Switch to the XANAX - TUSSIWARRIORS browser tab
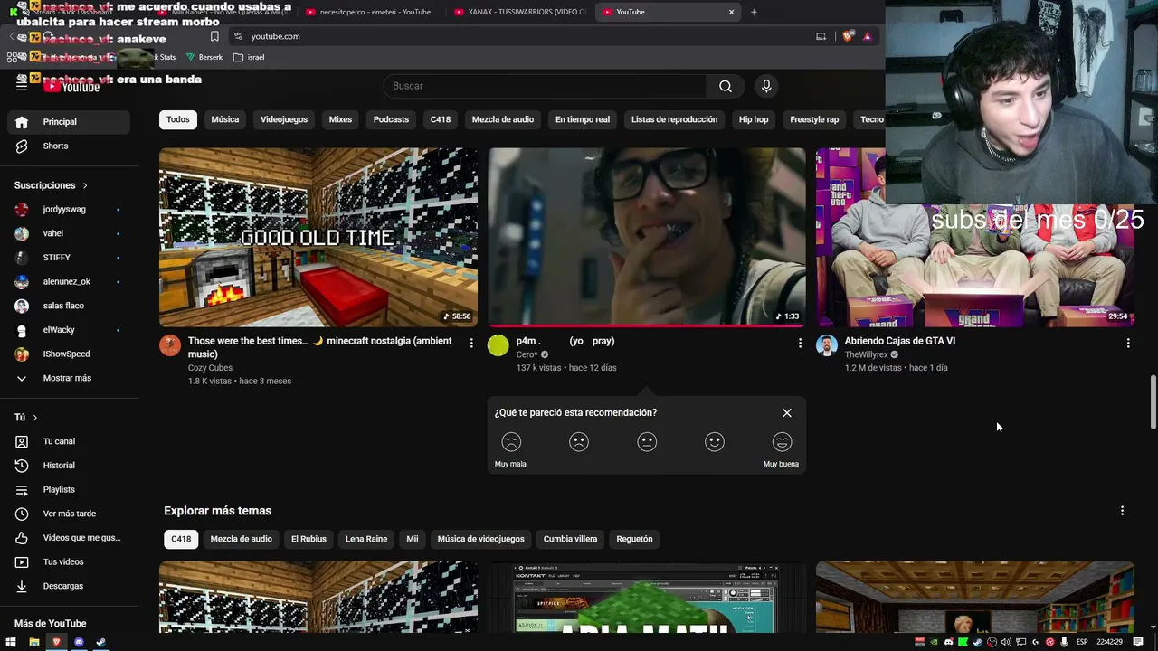This screenshot has height=651, width=1158. (520, 12)
